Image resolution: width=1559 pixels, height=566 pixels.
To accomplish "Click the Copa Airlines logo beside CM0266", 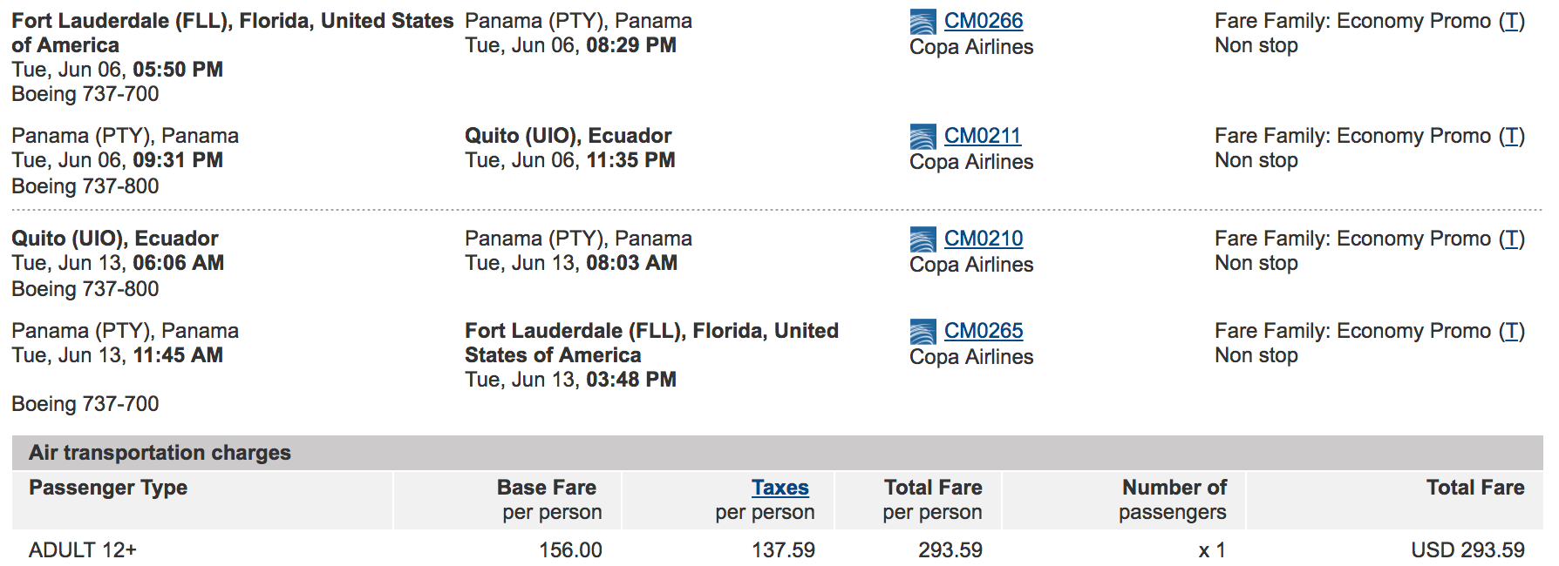I will [922, 22].
